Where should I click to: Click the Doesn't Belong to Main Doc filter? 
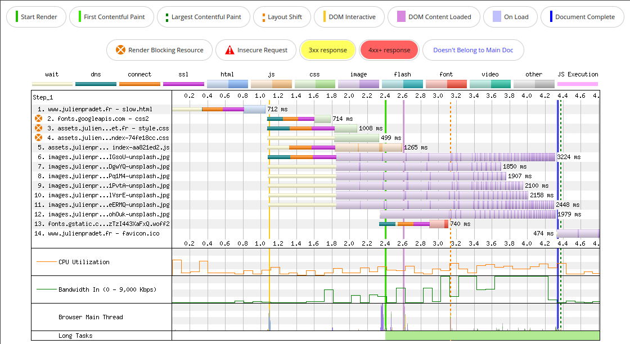(x=473, y=50)
